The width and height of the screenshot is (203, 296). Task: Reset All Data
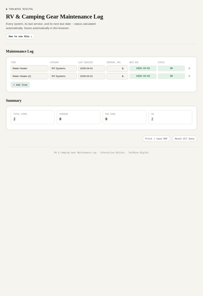coord(184,139)
